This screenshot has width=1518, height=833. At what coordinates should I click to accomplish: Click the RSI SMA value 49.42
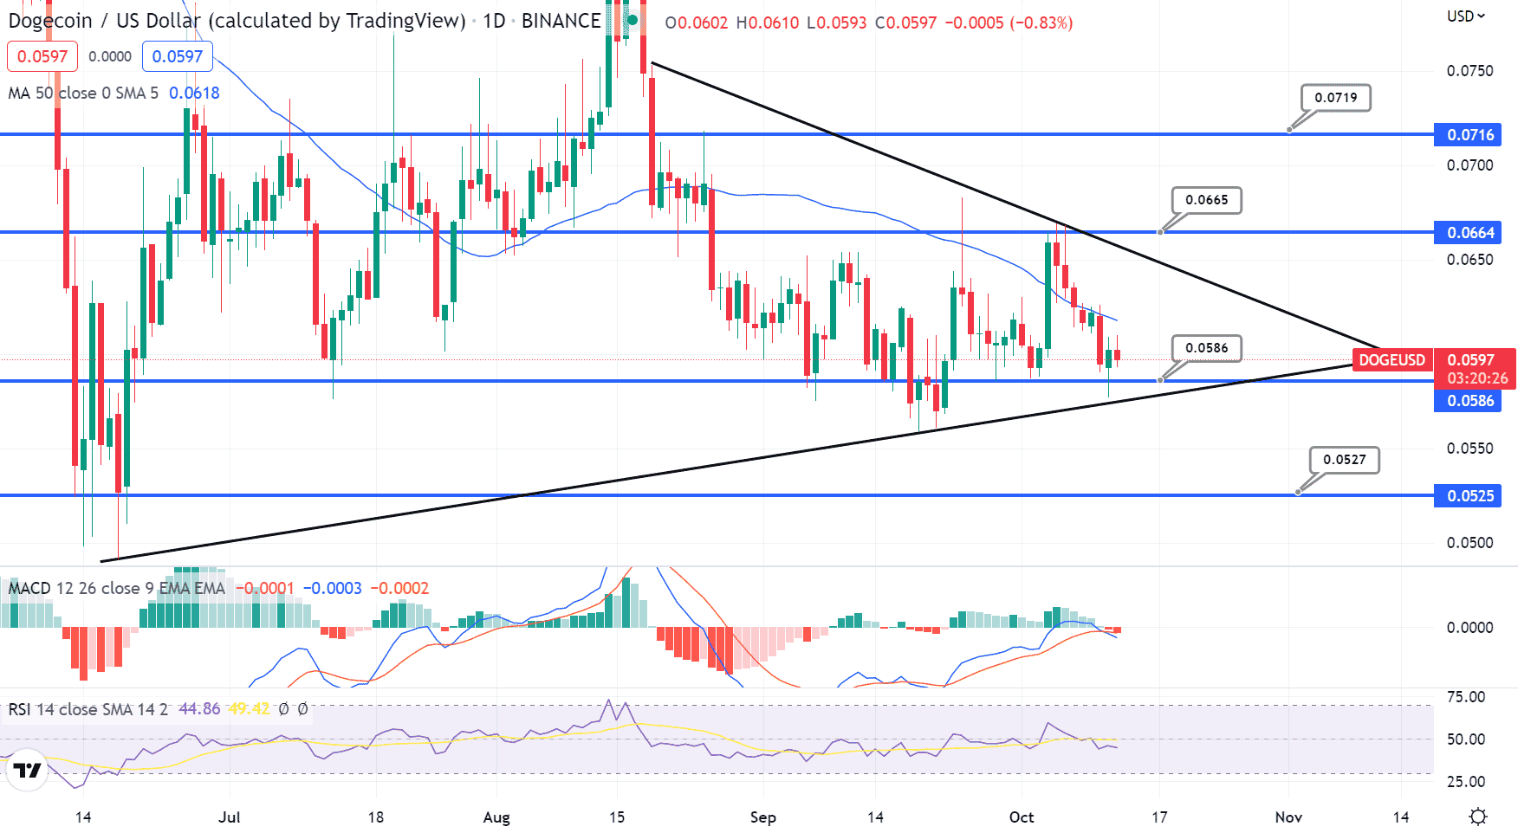[250, 709]
